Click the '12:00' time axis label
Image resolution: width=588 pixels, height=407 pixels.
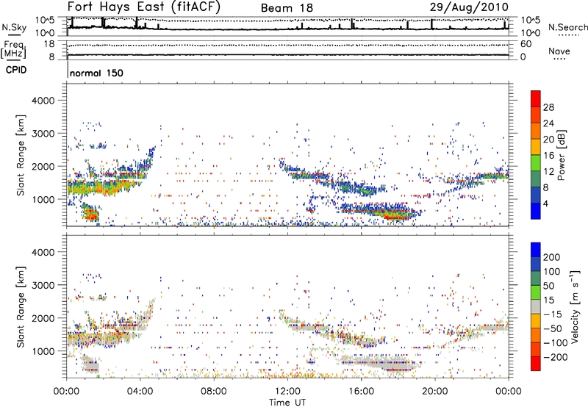click(287, 392)
